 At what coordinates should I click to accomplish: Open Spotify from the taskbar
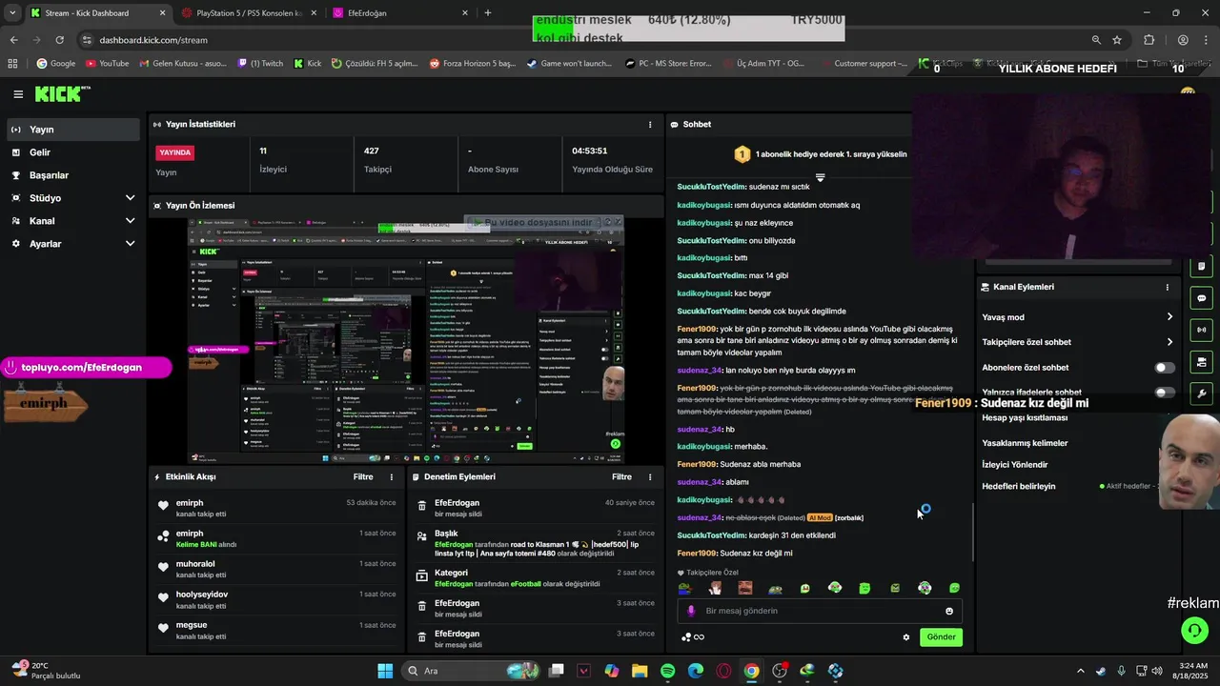[x=668, y=671]
